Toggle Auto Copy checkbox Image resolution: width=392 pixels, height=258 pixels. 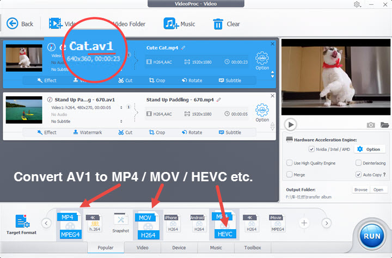point(358,175)
